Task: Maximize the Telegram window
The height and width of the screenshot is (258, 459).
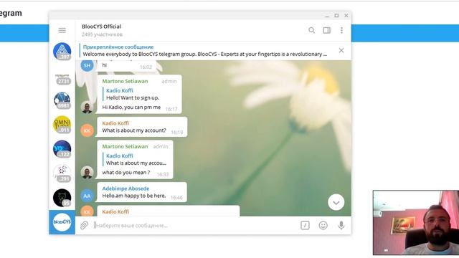Action: tap(336, 16)
